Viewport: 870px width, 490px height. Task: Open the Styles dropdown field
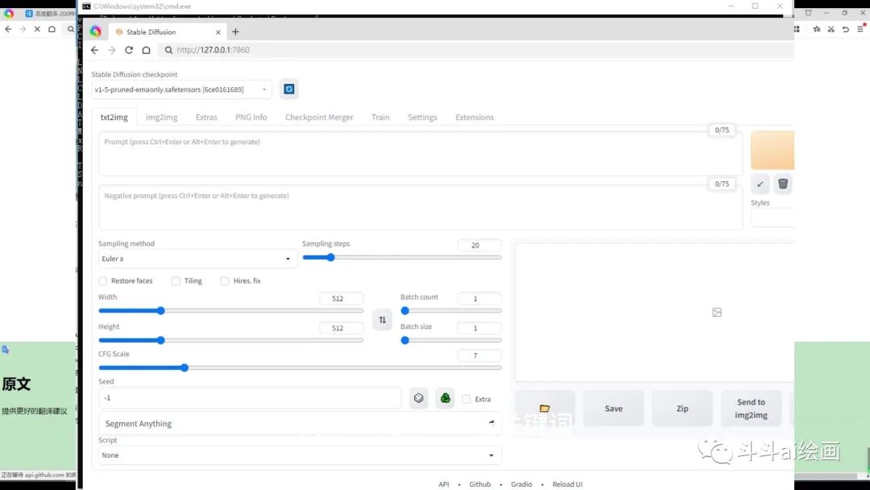tap(773, 218)
